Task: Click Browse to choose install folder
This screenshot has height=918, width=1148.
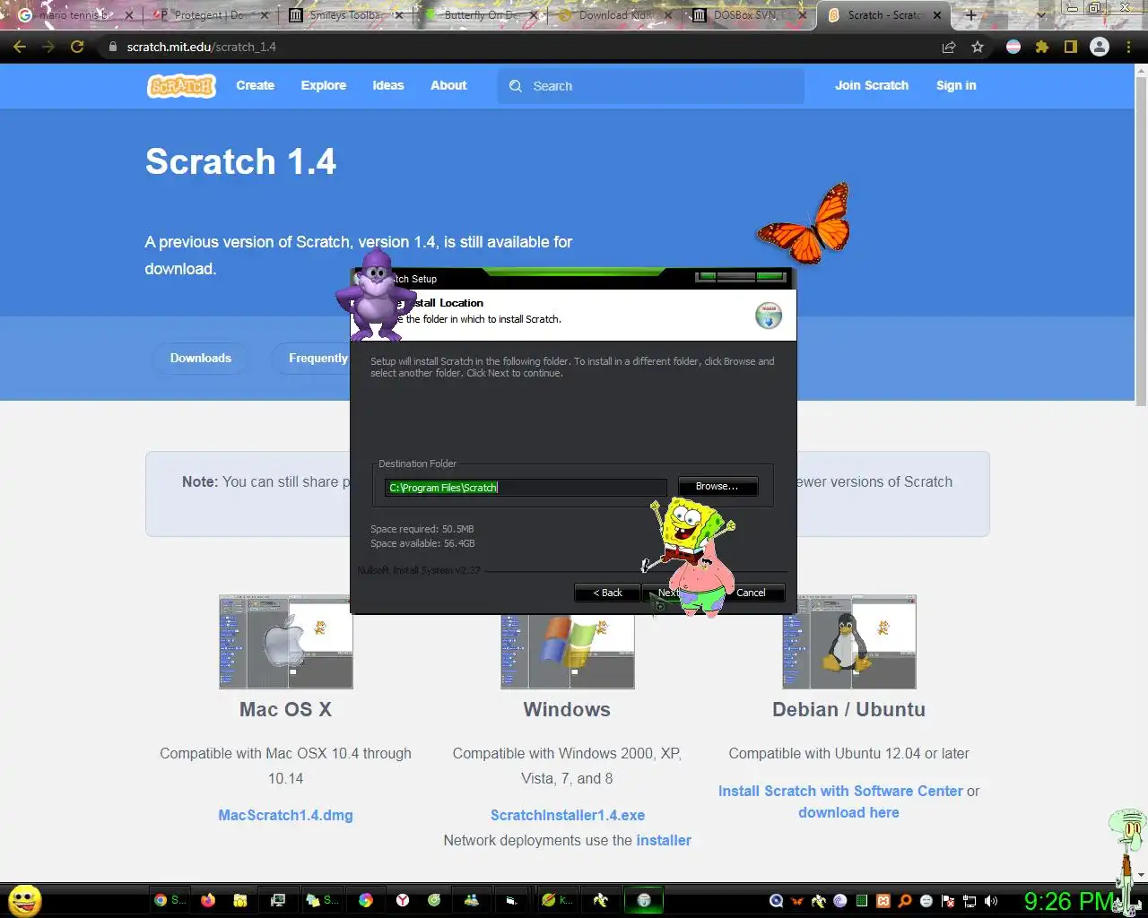Action: pos(717,486)
